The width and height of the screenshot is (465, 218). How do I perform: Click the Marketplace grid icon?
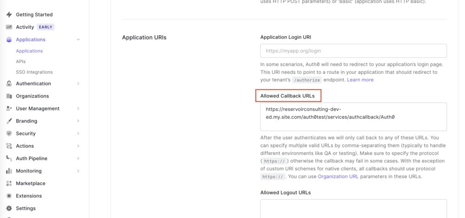tap(9, 183)
